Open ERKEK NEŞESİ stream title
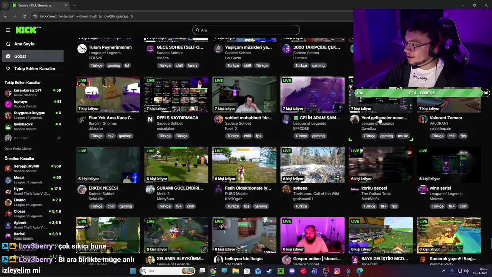Image resolution: width=492 pixels, height=277 pixels. click(x=103, y=188)
